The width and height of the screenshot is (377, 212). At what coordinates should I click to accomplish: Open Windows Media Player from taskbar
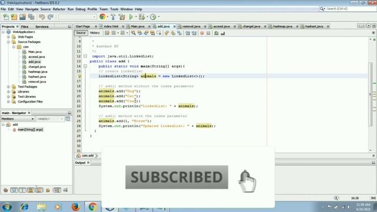(x=58, y=207)
